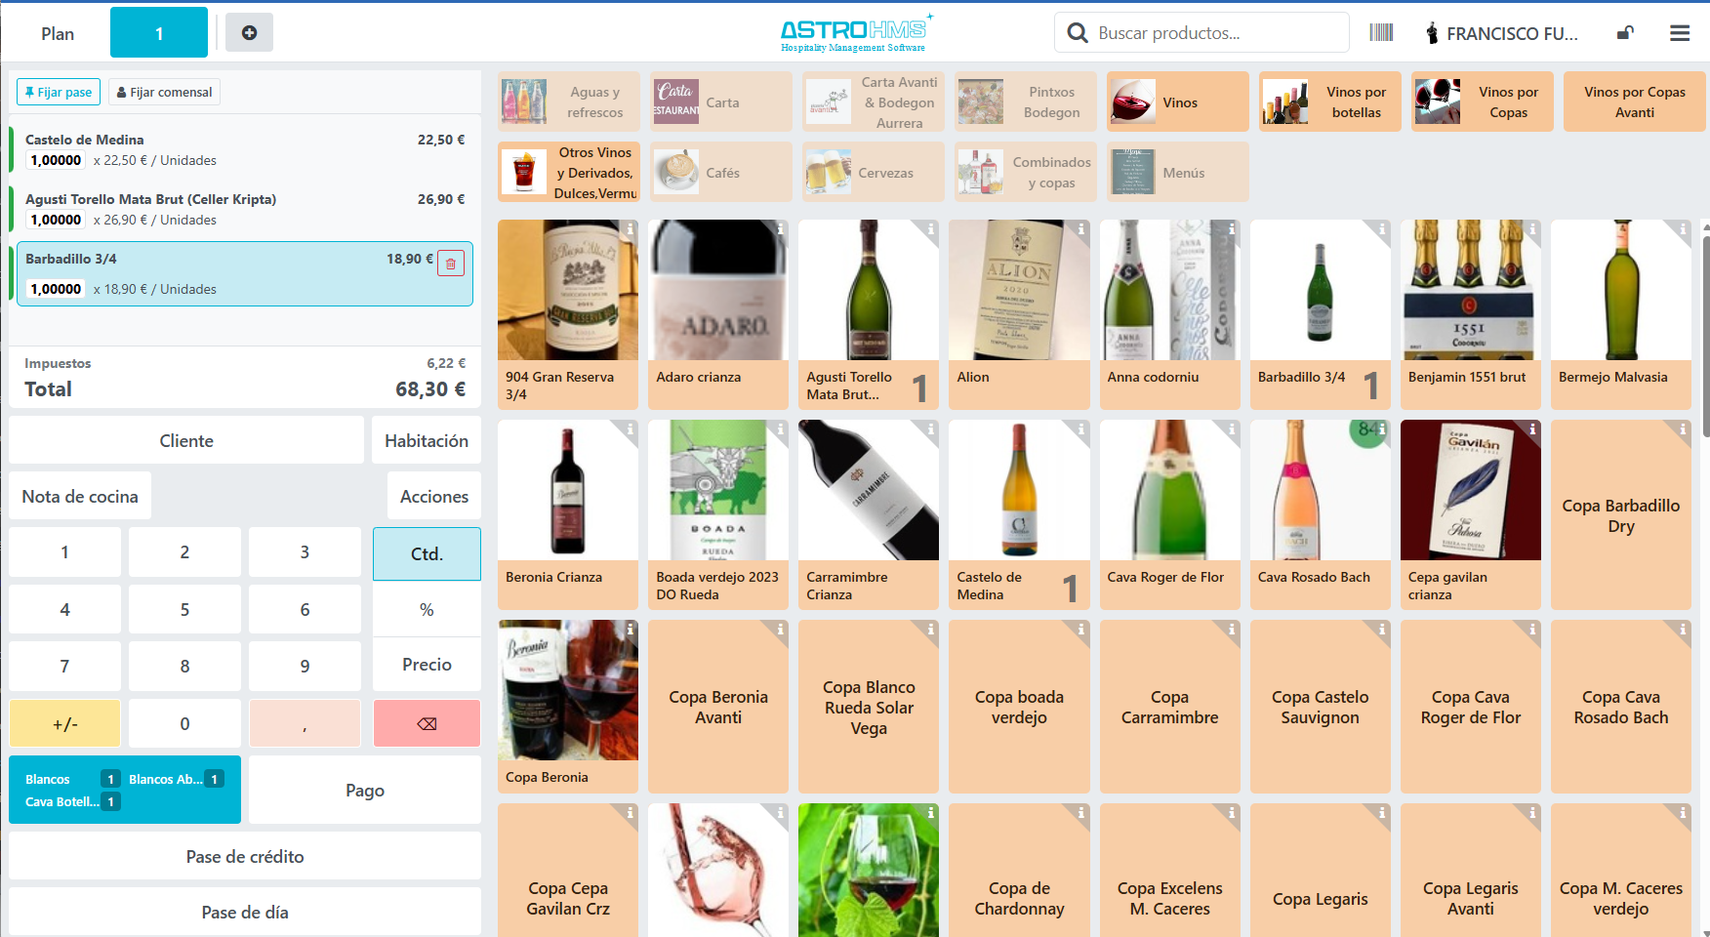Switch keypad to percent discount mode
Image resolution: width=1710 pixels, height=937 pixels.
(x=427, y=609)
